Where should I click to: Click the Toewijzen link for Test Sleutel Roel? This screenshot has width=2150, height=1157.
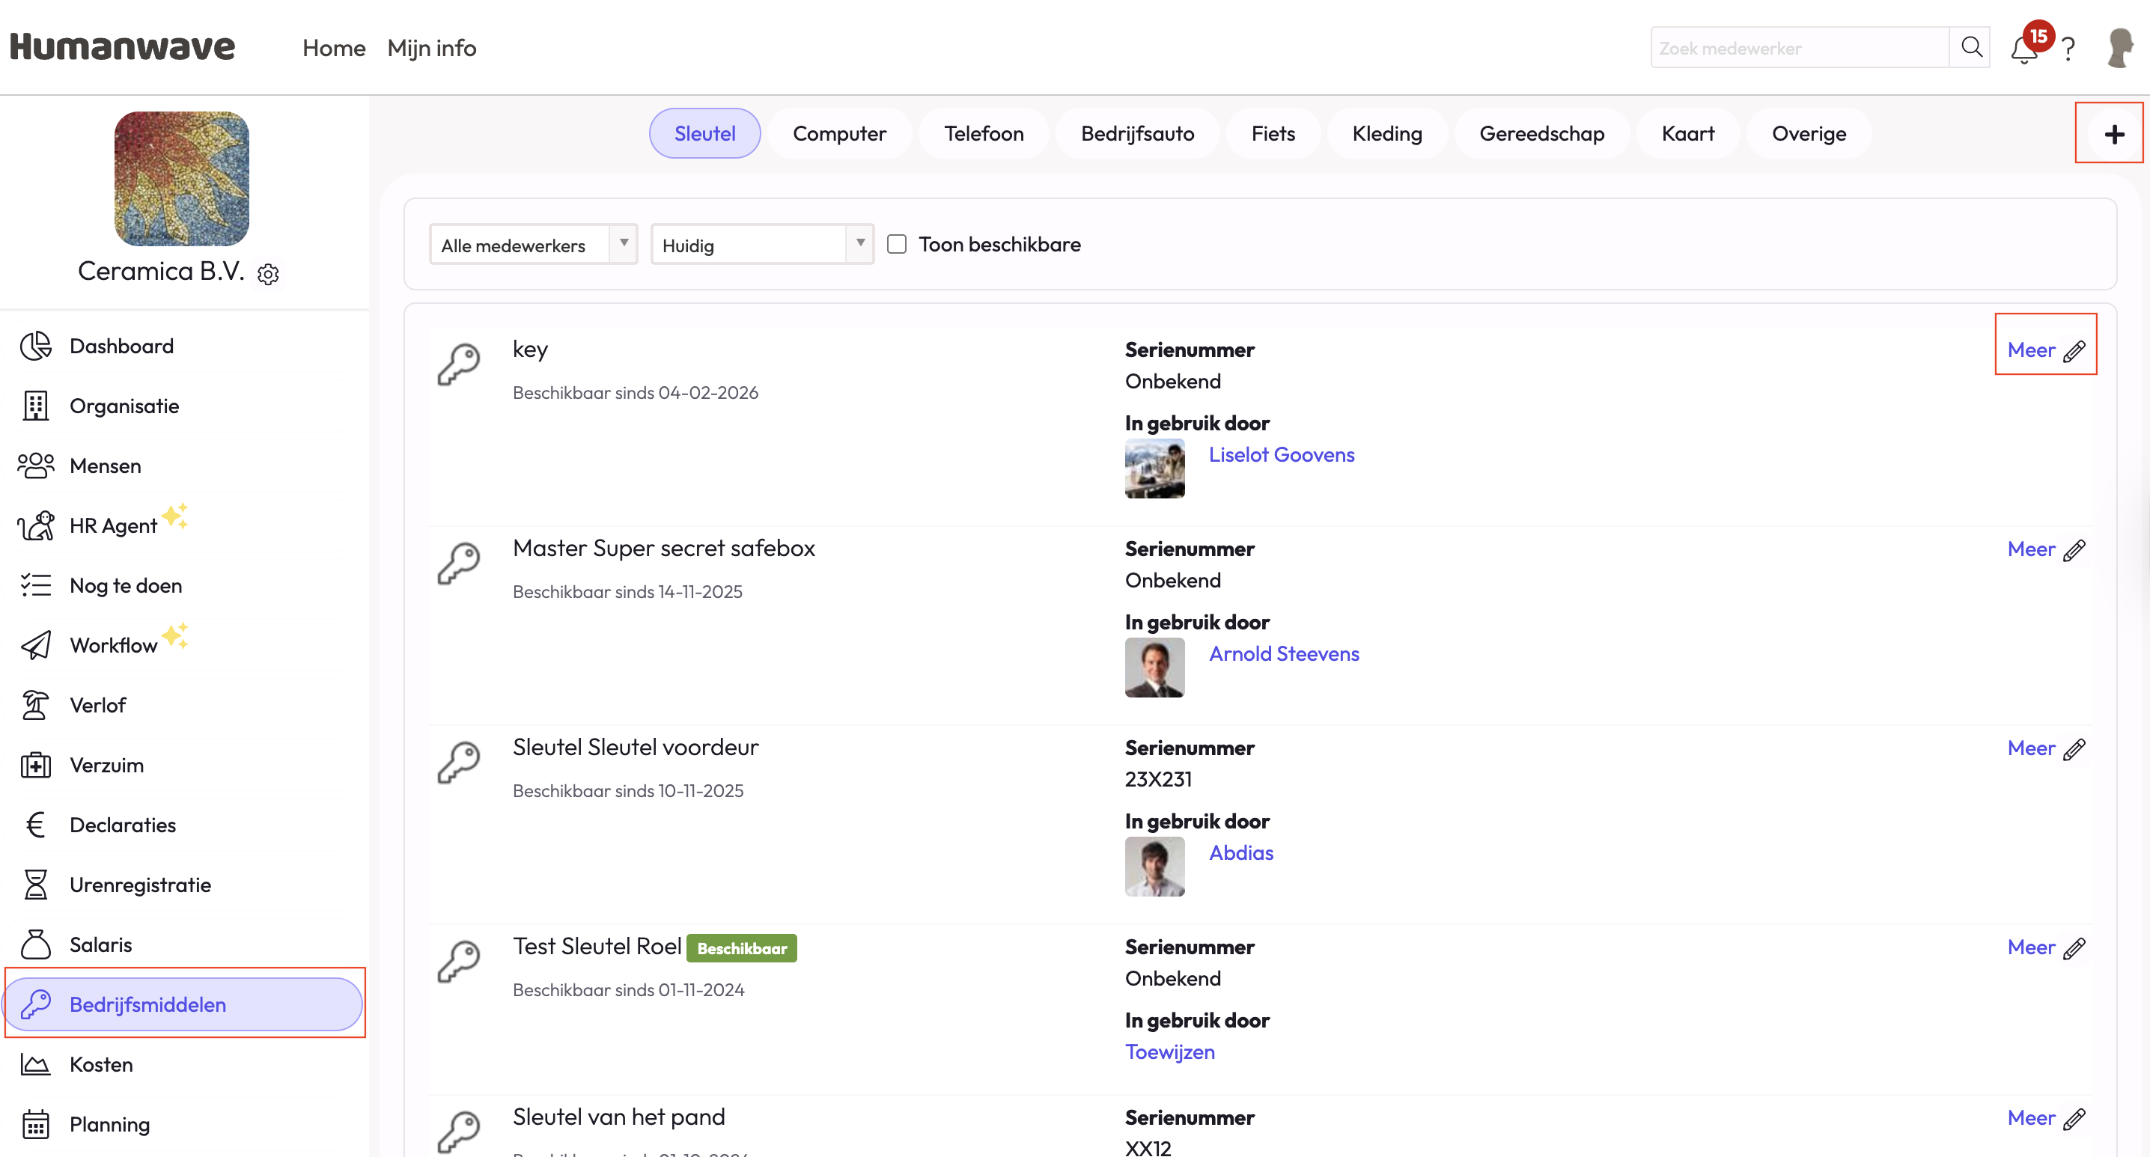pyautogui.click(x=1169, y=1052)
